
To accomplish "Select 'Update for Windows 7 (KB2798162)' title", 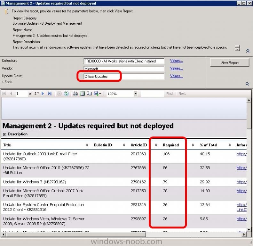I will click(x=35, y=182).
